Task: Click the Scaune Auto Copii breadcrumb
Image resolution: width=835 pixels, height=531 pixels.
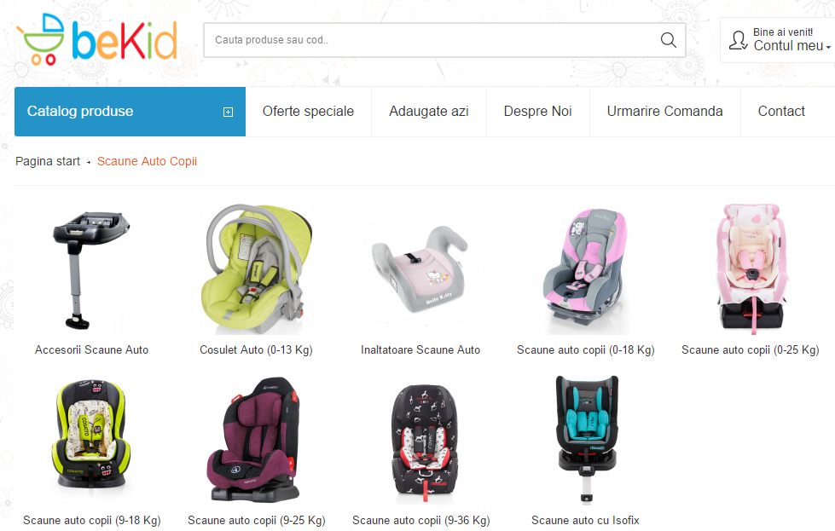Action: tap(147, 161)
